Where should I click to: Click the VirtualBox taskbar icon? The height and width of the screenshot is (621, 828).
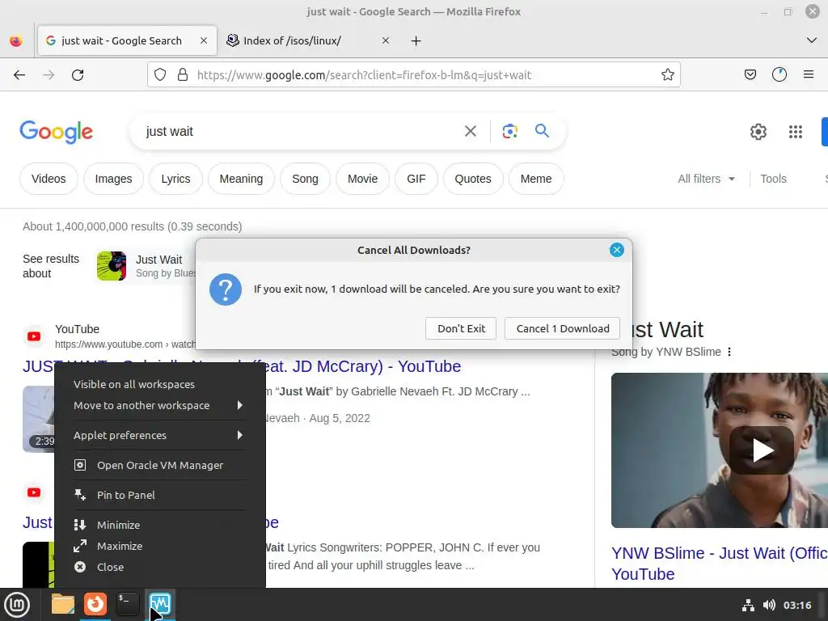pyautogui.click(x=159, y=604)
